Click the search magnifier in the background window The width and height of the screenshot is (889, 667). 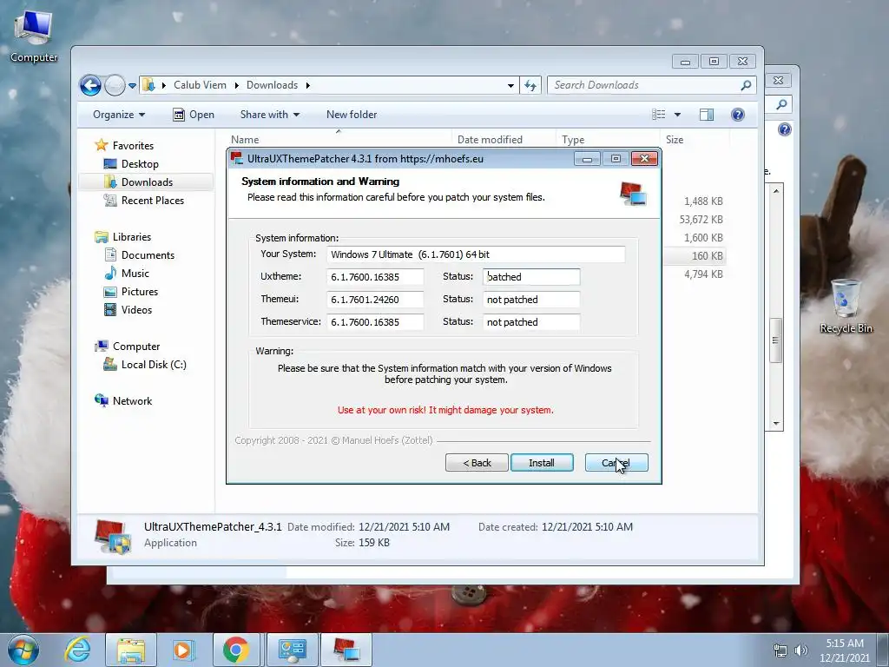click(x=781, y=104)
